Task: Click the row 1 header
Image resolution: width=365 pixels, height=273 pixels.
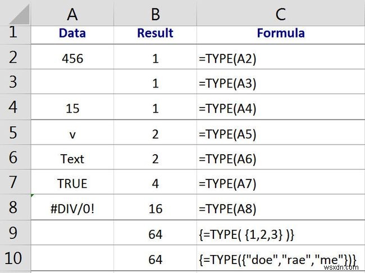Action: point(15,33)
